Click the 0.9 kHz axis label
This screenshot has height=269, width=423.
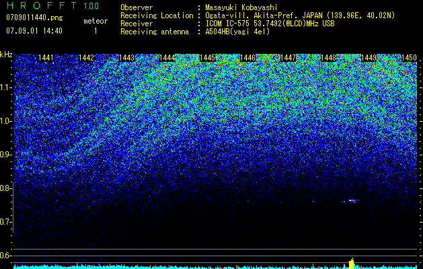coord(5,155)
